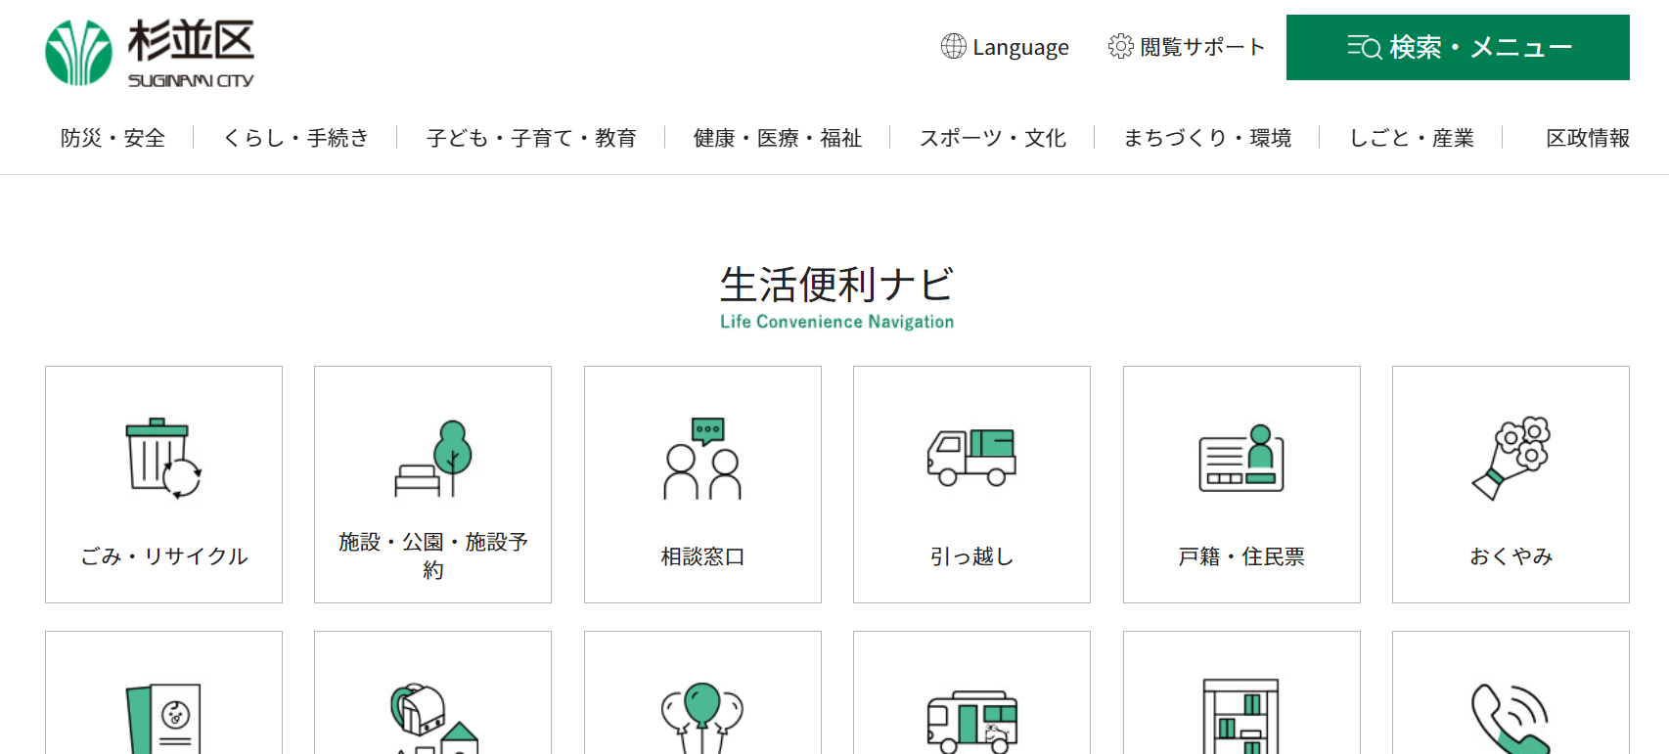
Task: Click the ごみ・リサイクル label text
Action: (163, 556)
